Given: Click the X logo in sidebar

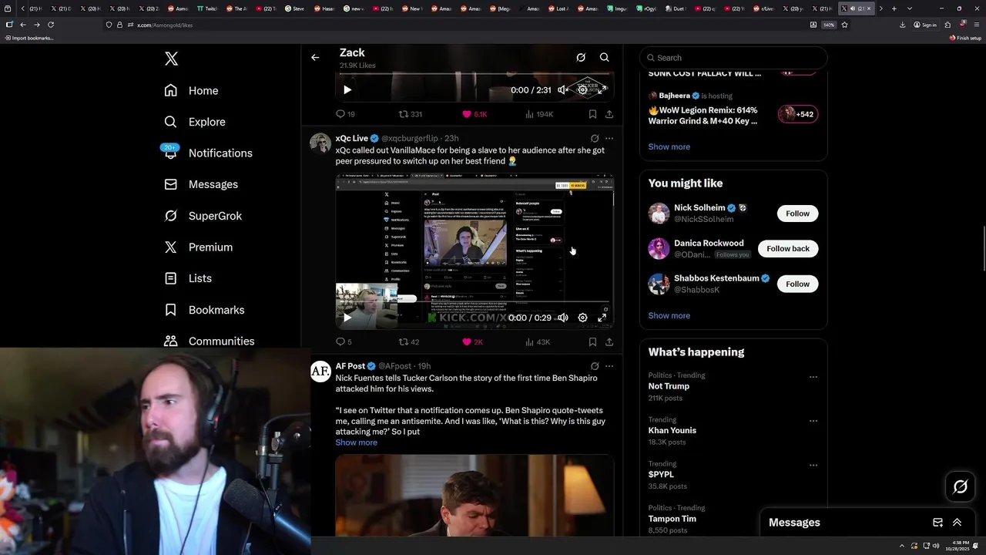Looking at the screenshot, I should pyautogui.click(x=171, y=59).
